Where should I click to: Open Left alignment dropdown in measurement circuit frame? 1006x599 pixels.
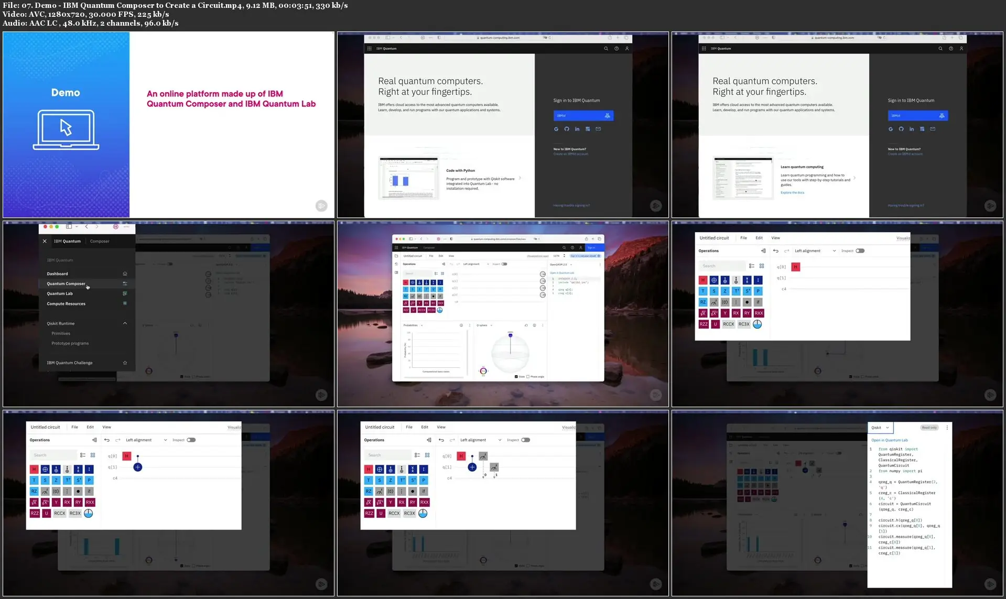pos(481,440)
